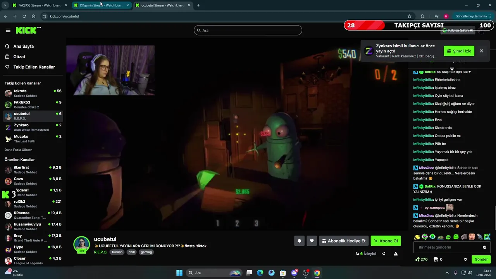Image resolution: width=496 pixels, height=279 pixels.
Task: Open tekrota channel in sidebar
Action: click(x=33, y=93)
